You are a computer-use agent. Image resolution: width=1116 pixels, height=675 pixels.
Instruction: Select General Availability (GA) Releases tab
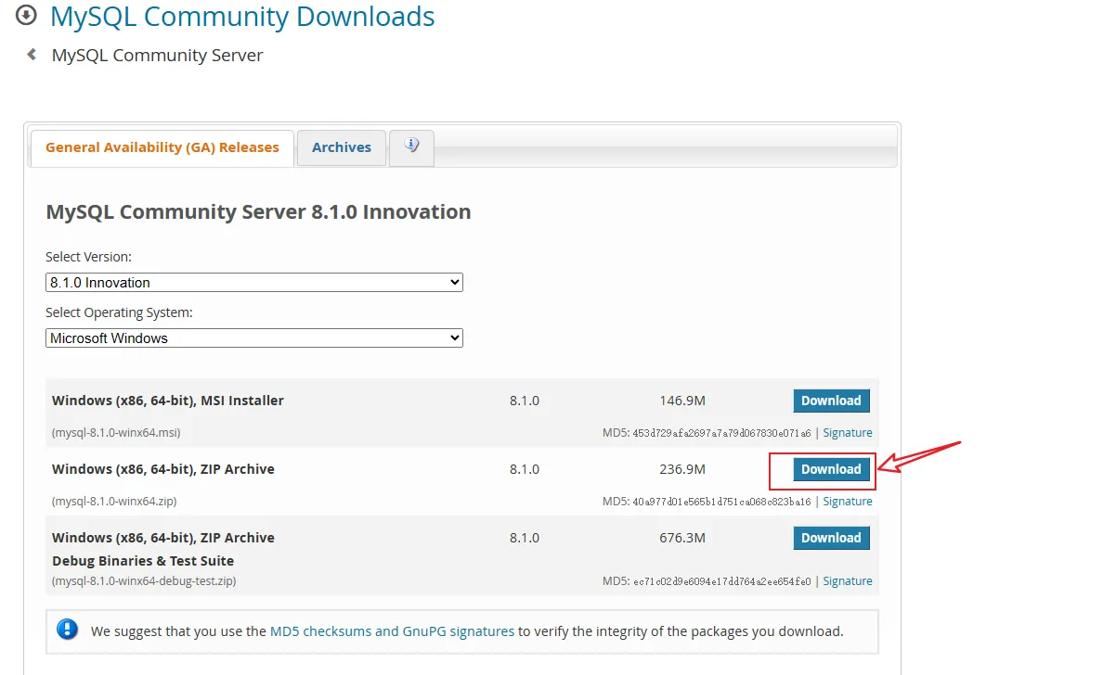click(x=162, y=147)
